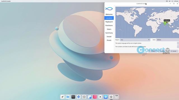The height and width of the screenshot is (100, 179).
Task: Click the numbers and dates locale change button
Action: pos(178,47)
